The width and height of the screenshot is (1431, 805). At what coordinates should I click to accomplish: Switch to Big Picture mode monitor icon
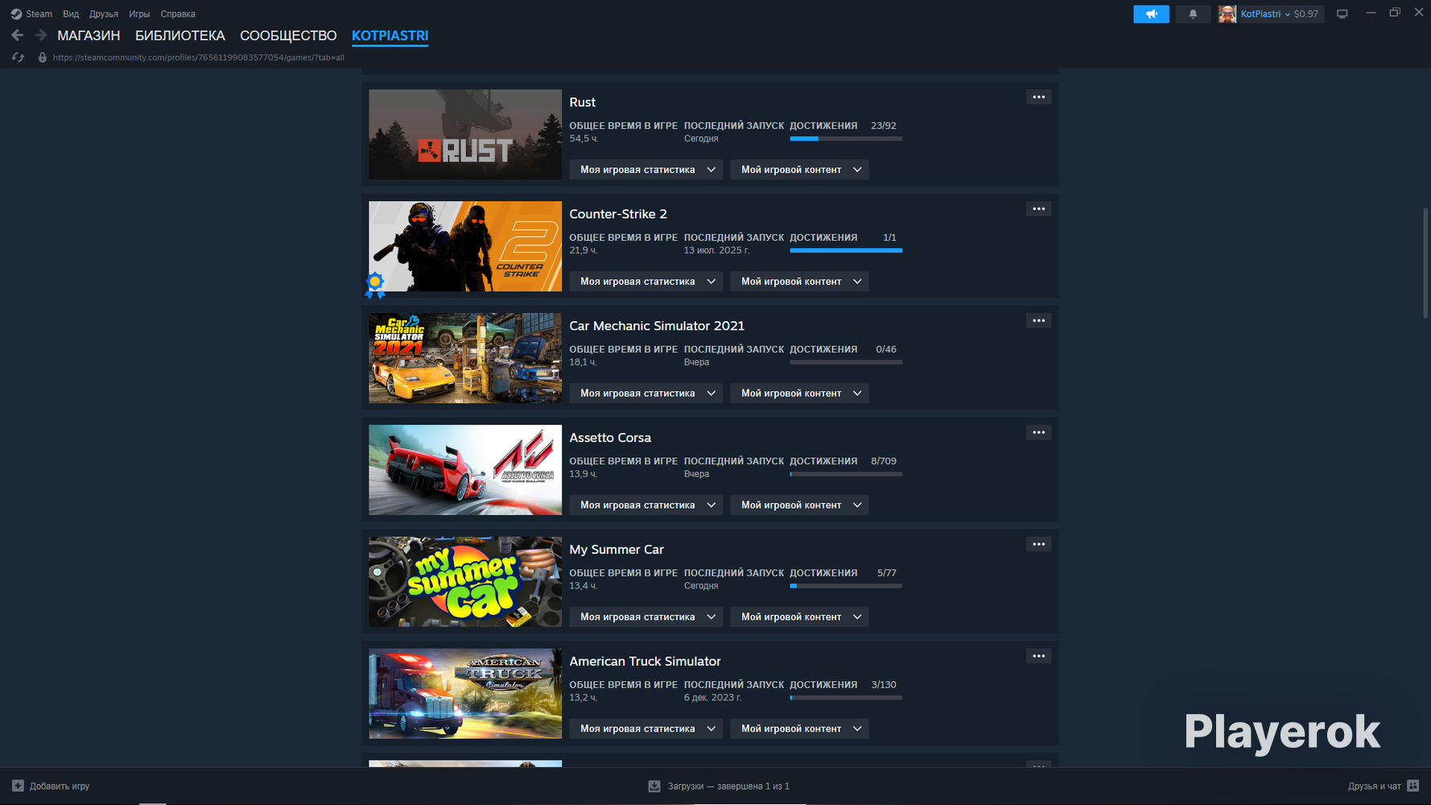pos(1342,14)
